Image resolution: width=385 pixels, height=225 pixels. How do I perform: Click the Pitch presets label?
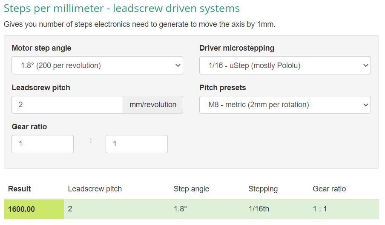tap(222, 88)
